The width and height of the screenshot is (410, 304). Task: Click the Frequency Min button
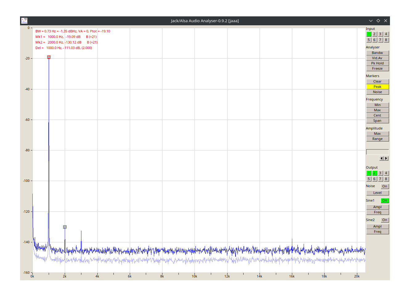(x=377, y=105)
